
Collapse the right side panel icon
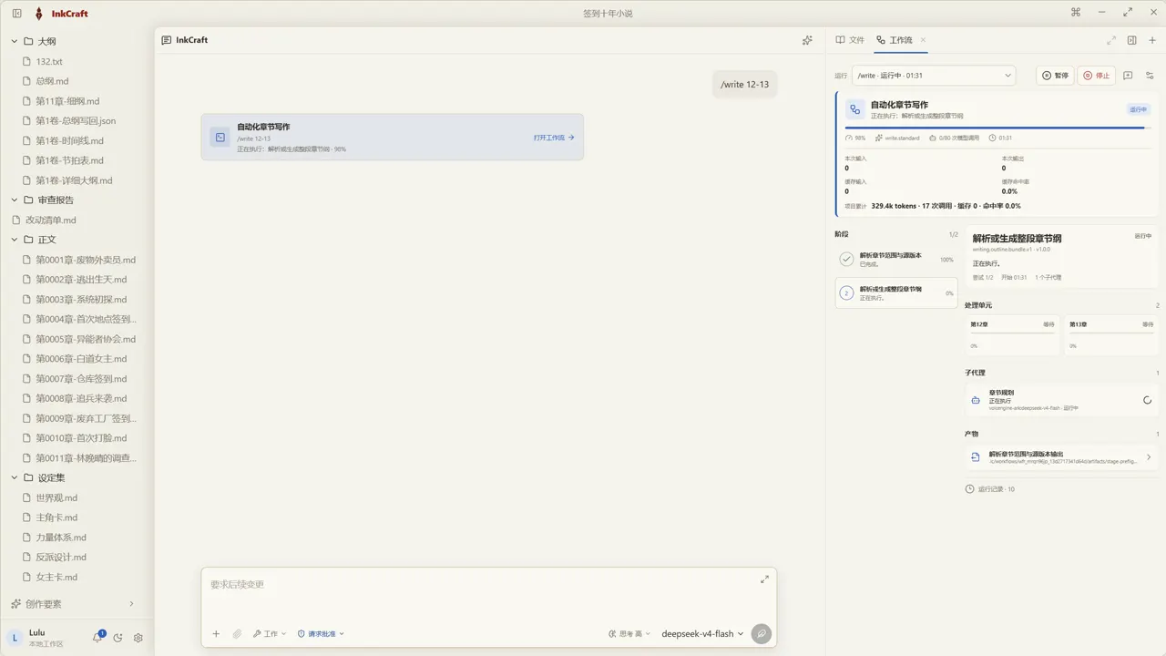[x=1131, y=40]
